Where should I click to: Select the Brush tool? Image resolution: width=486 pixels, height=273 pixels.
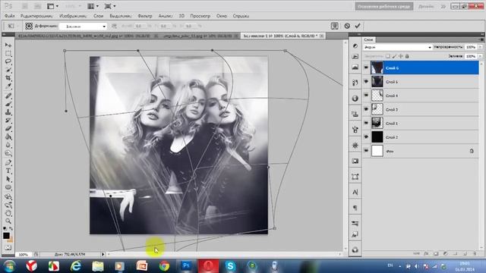[8, 104]
